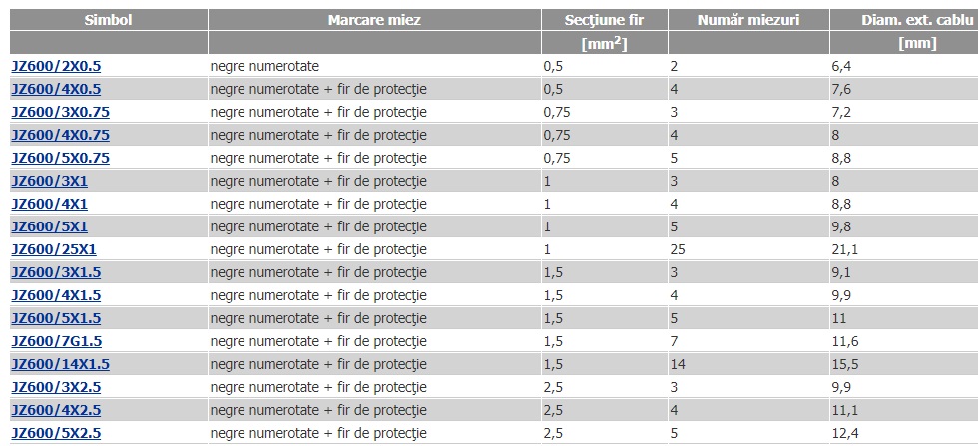The image size is (978, 446).
Task: Open the JZ600/14X1.5 product link
Action: [60, 364]
